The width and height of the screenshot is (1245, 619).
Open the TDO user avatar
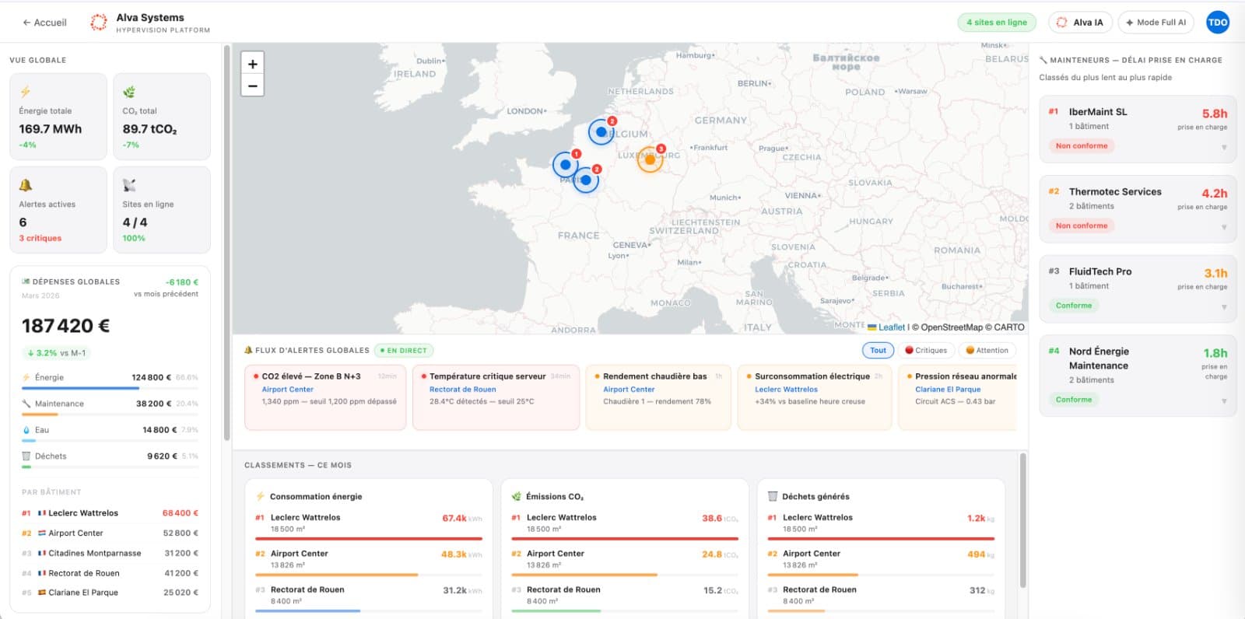coord(1218,23)
